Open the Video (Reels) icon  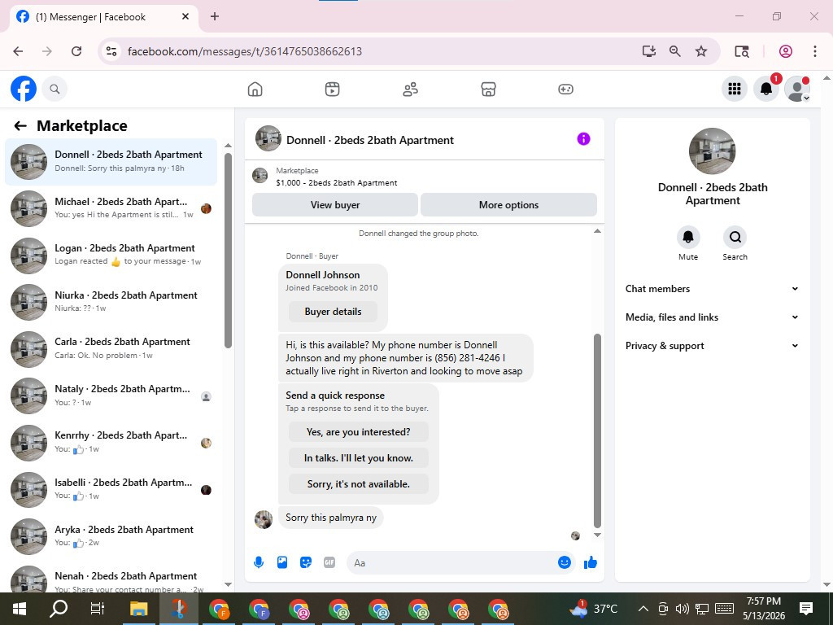[x=332, y=90]
